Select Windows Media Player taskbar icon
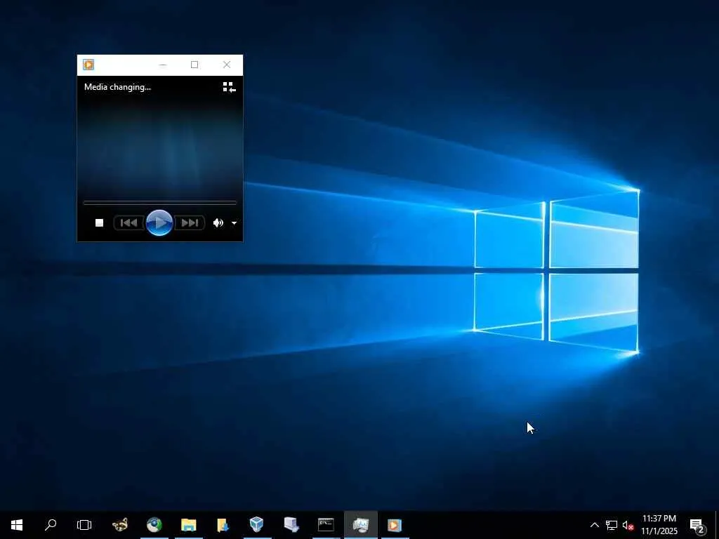The height and width of the screenshot is (539, 719). [x=395, y=525]
